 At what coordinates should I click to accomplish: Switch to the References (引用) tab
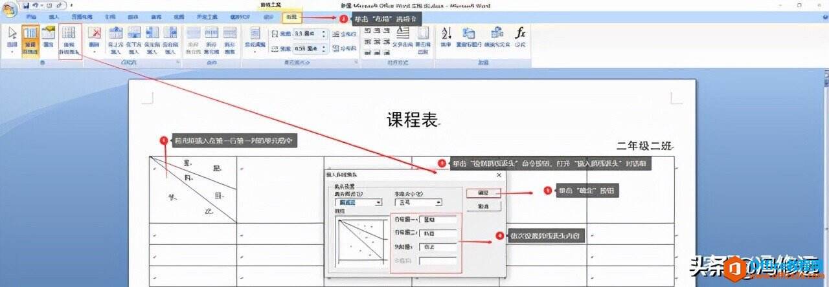110,17
